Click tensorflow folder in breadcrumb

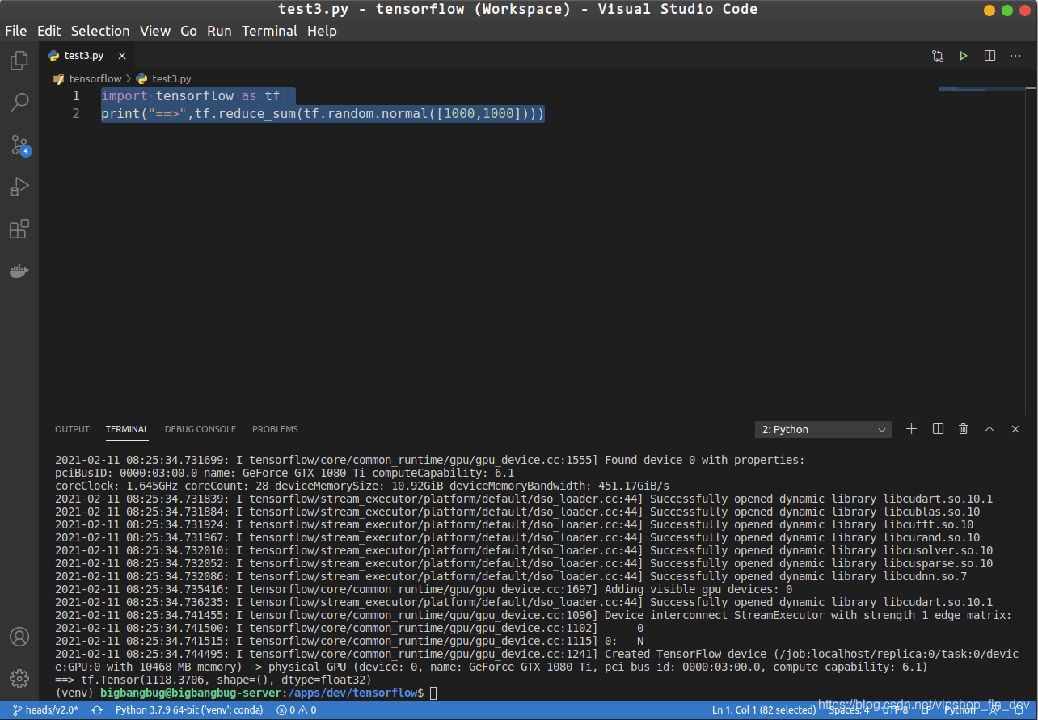(95, 78)
